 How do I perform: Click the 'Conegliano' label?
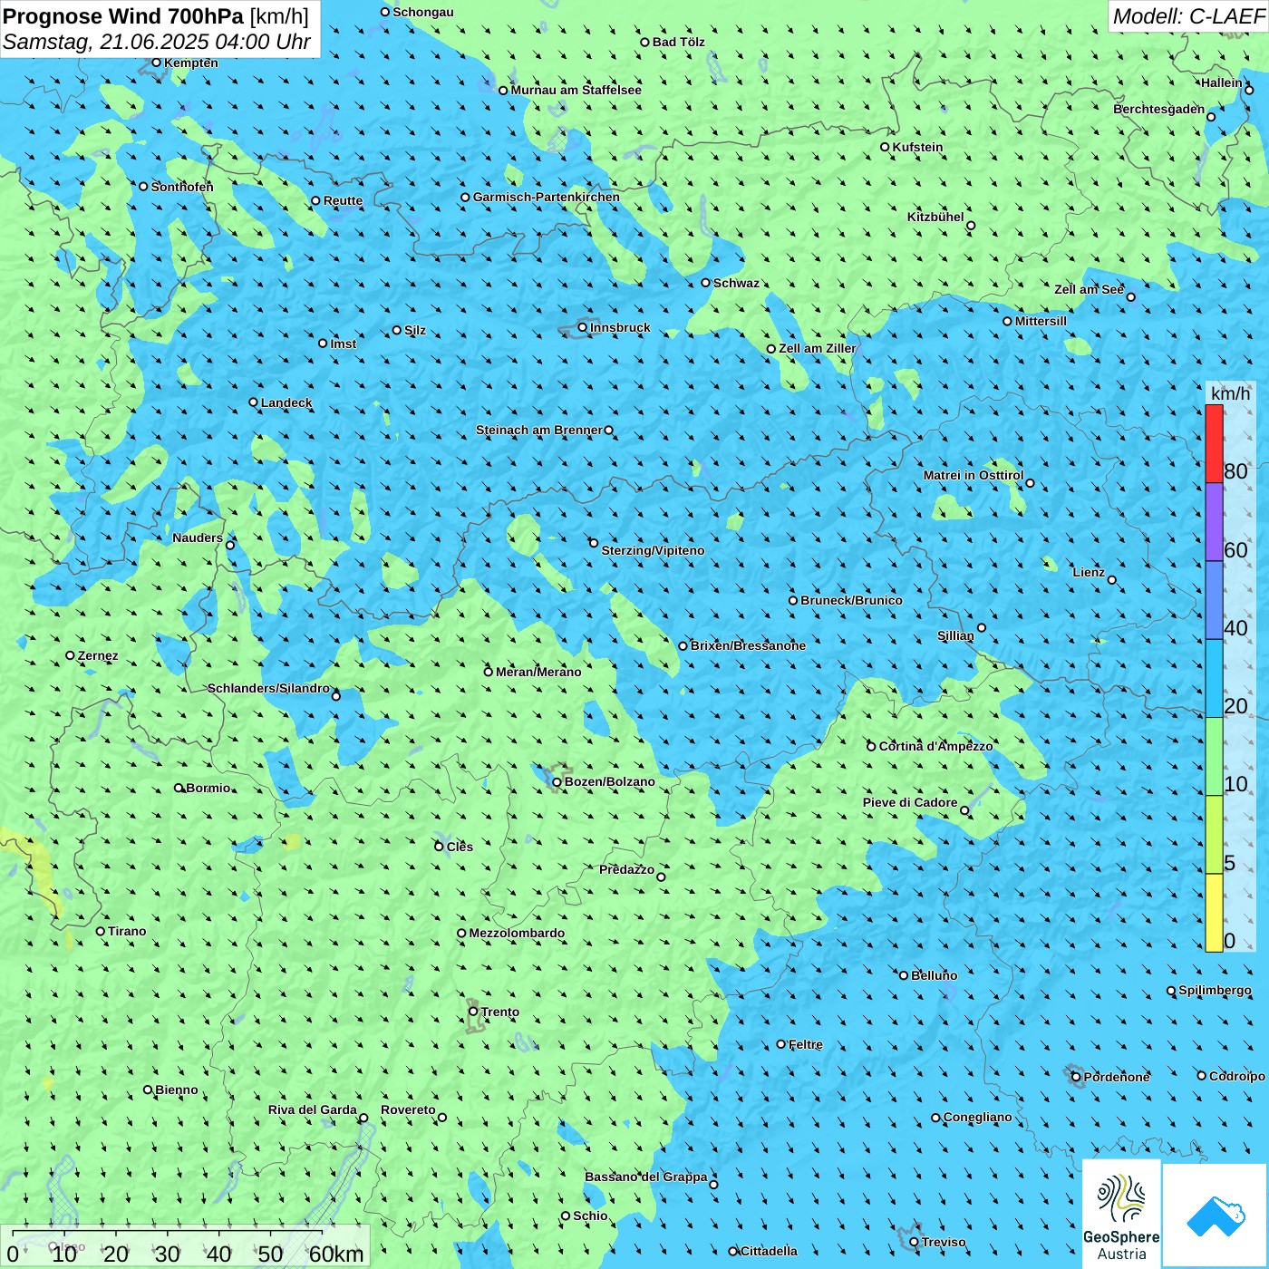pos(978,1117)
